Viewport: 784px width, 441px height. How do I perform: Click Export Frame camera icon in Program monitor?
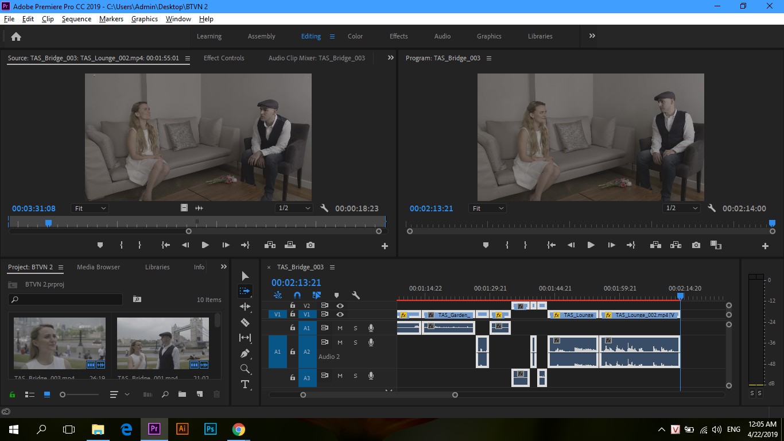pos(696,245)
